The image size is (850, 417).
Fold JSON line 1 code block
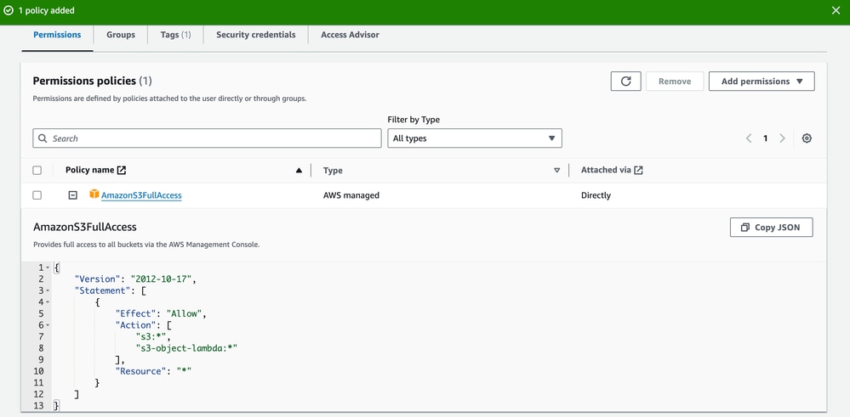[48, 268]
